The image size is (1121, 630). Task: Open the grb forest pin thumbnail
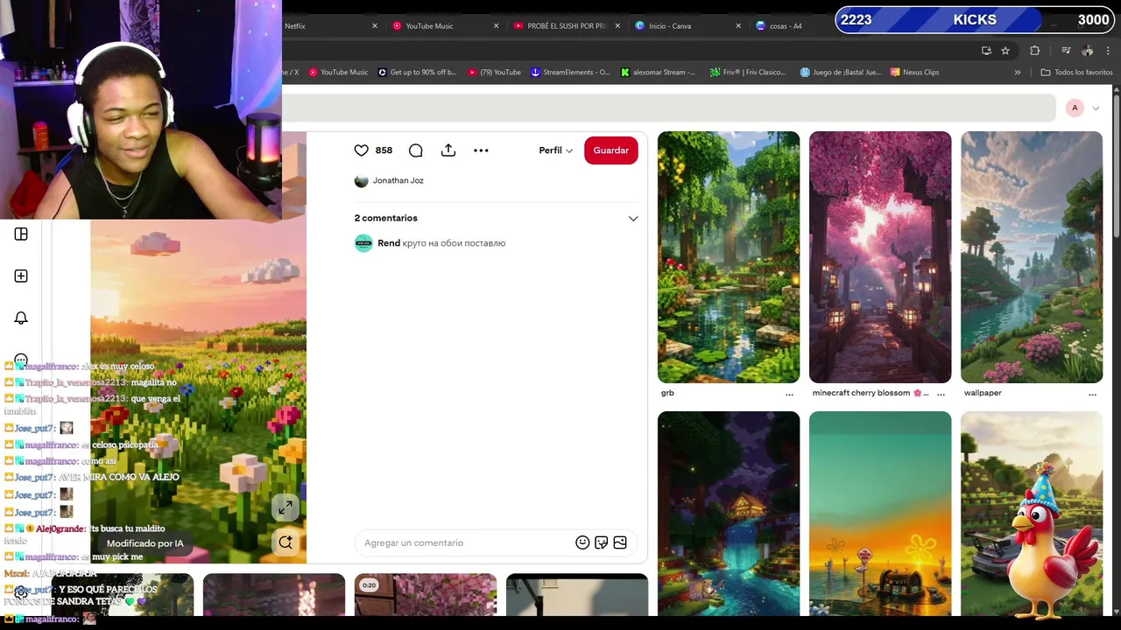coord(729,257)
